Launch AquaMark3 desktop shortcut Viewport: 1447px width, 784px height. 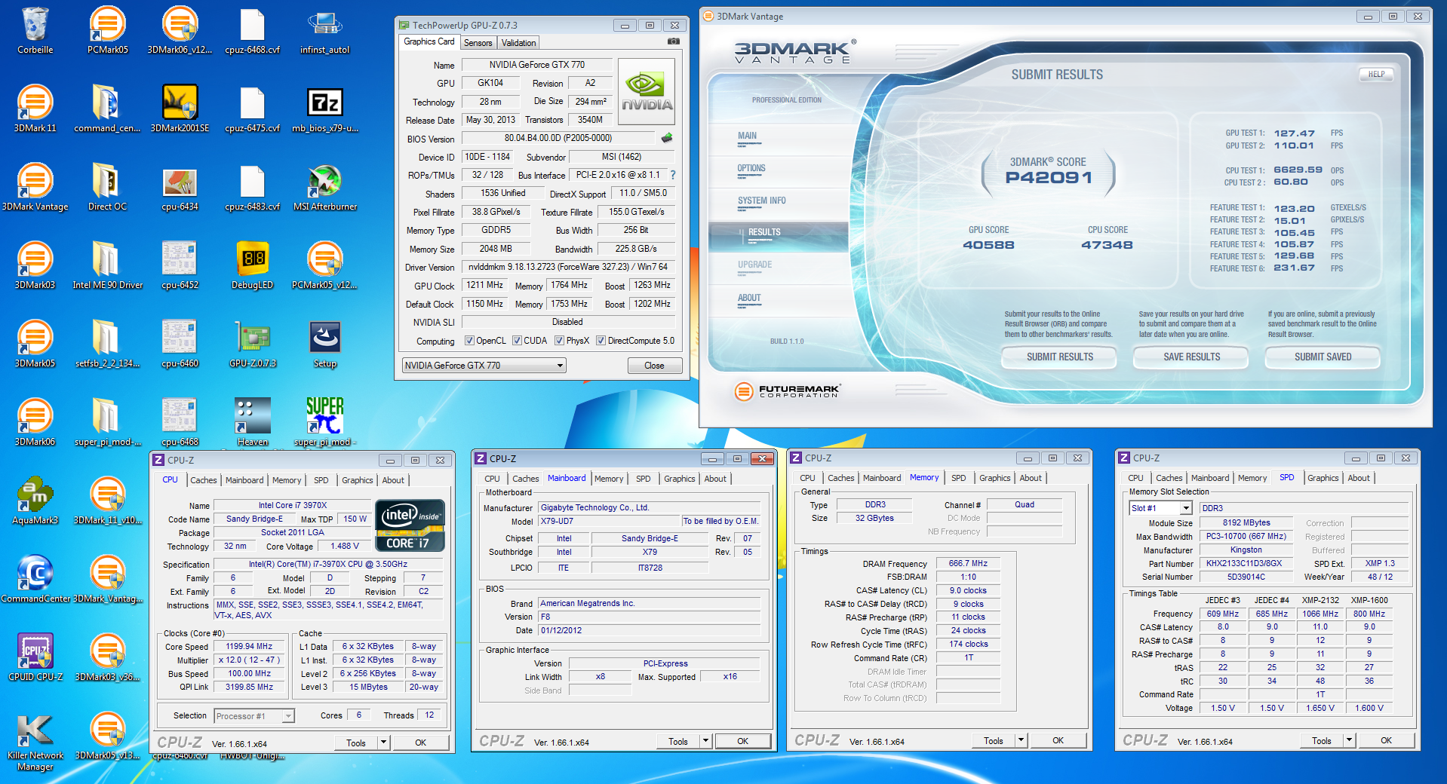(35, 501)
